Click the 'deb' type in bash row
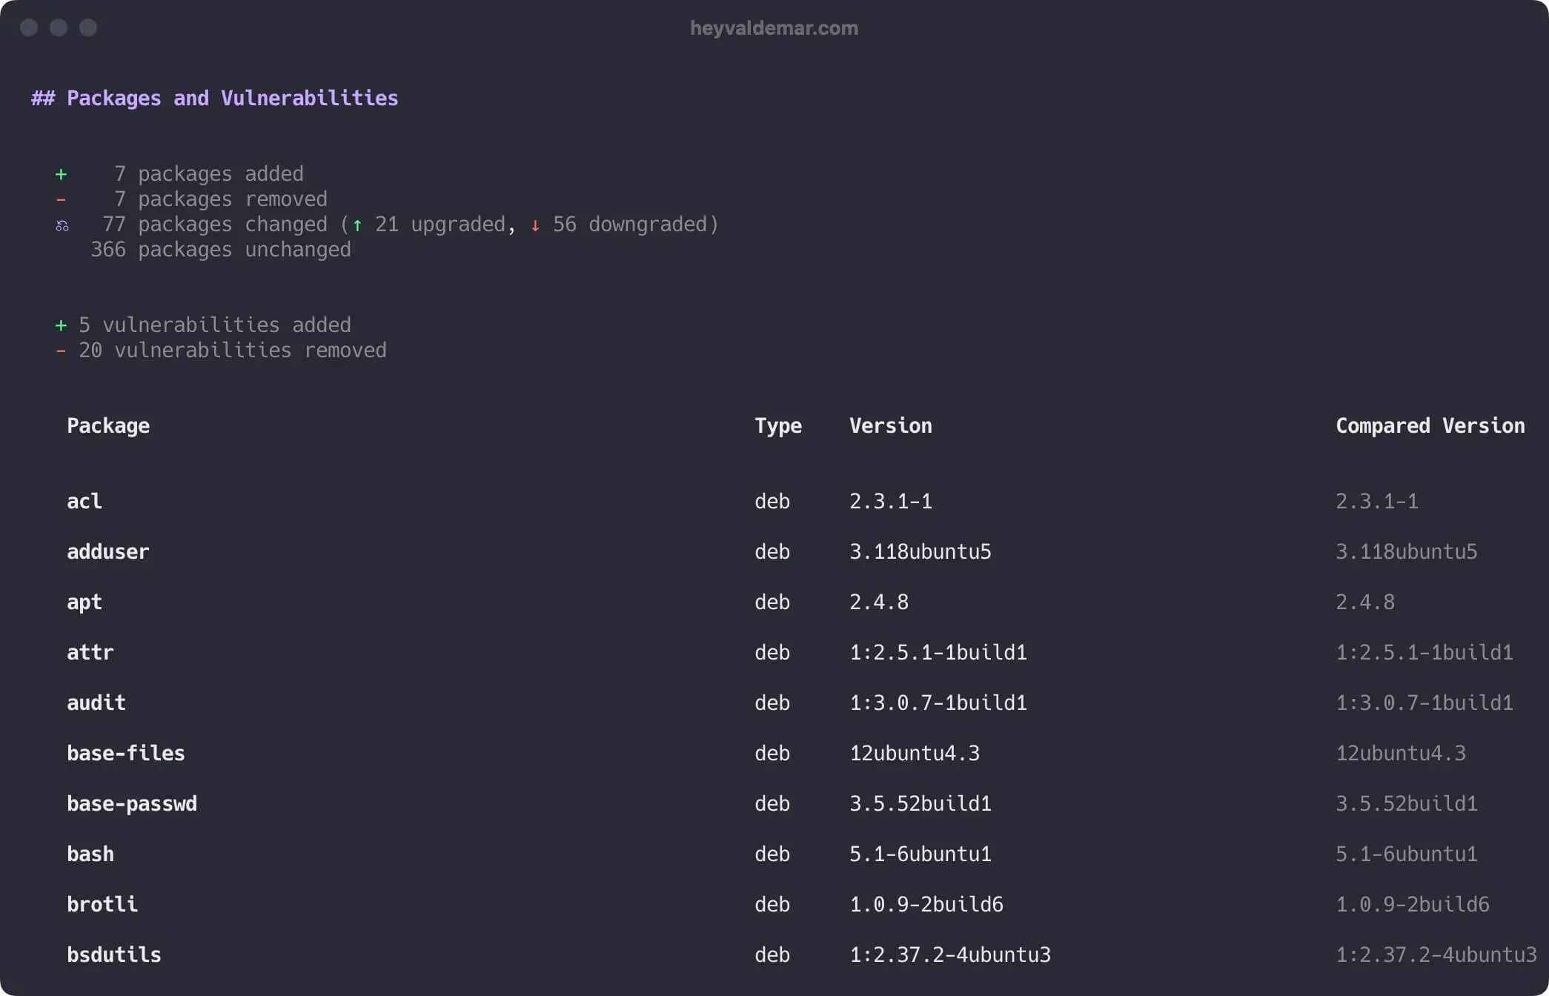 (772, 854)
